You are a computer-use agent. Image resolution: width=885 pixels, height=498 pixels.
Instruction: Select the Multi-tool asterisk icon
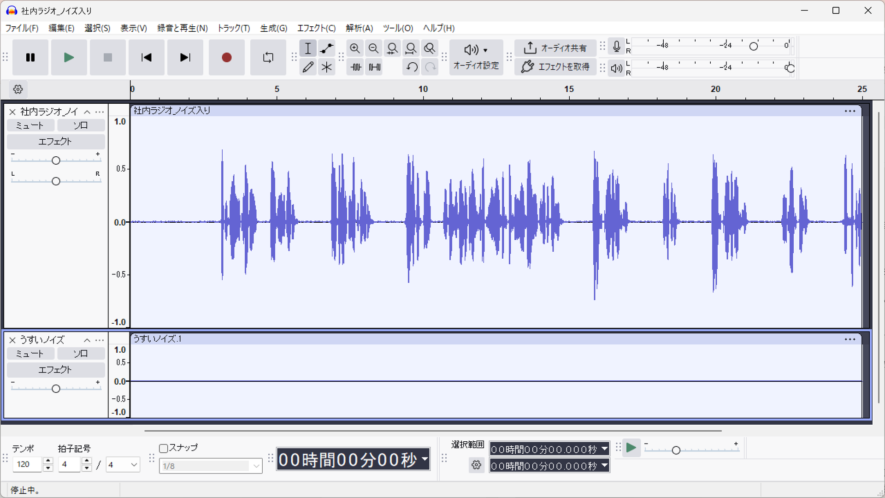pos(327,67)
